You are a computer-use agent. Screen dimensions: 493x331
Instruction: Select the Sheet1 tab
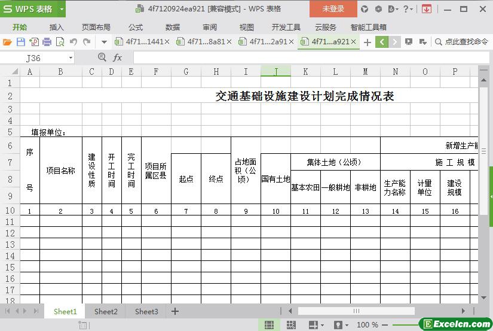(x=65, y=312)
